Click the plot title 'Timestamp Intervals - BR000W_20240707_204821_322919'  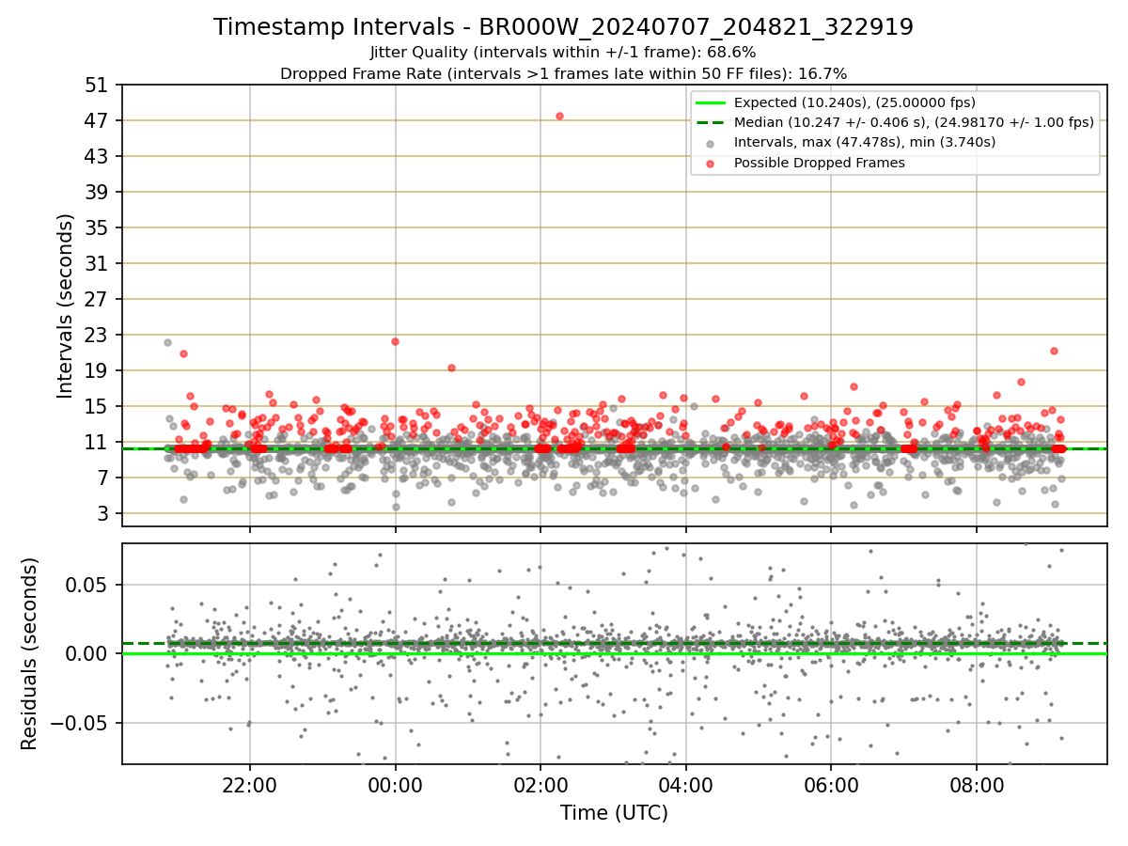(564, 27)
